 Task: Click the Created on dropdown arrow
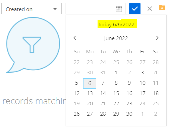coord(55,9)
